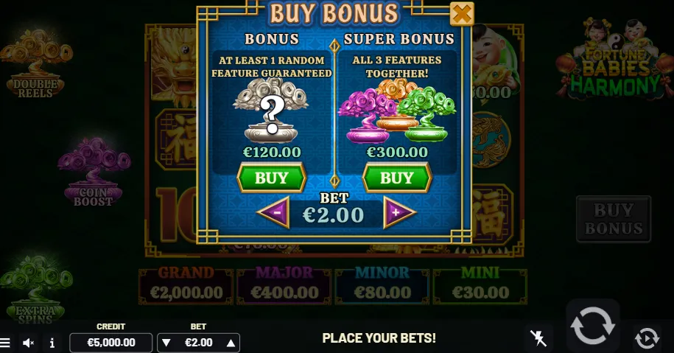Image resolution: width=674 pixels, height=353 pixels.
Task: Open autoplay settings icon
Action: point(647,338)
